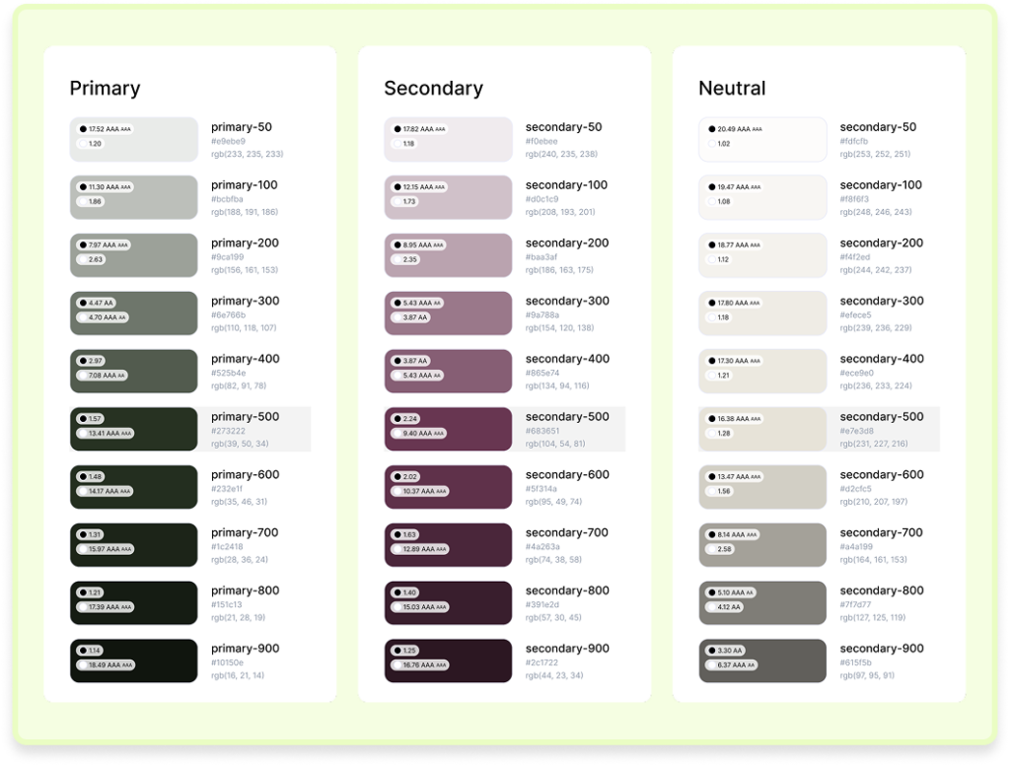Click the rgb(104, 54, 81) value
The image size is (1010, 766).
(x=555, y=444)
